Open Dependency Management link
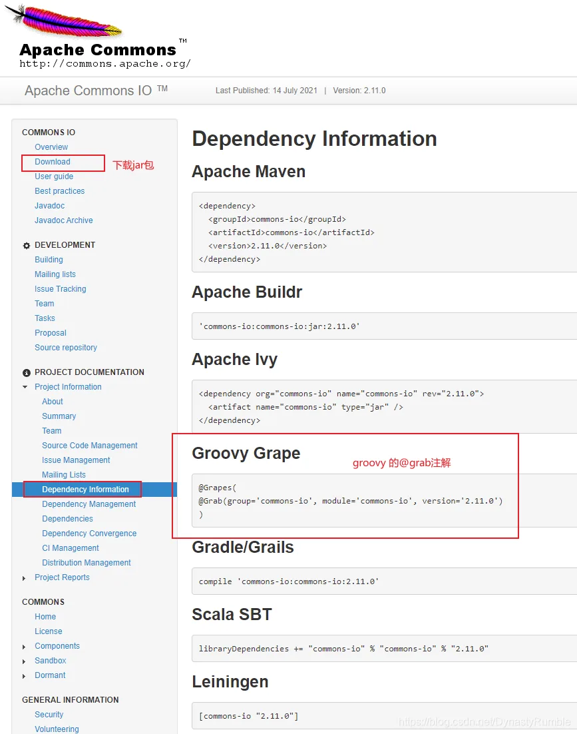 (89, 504)
